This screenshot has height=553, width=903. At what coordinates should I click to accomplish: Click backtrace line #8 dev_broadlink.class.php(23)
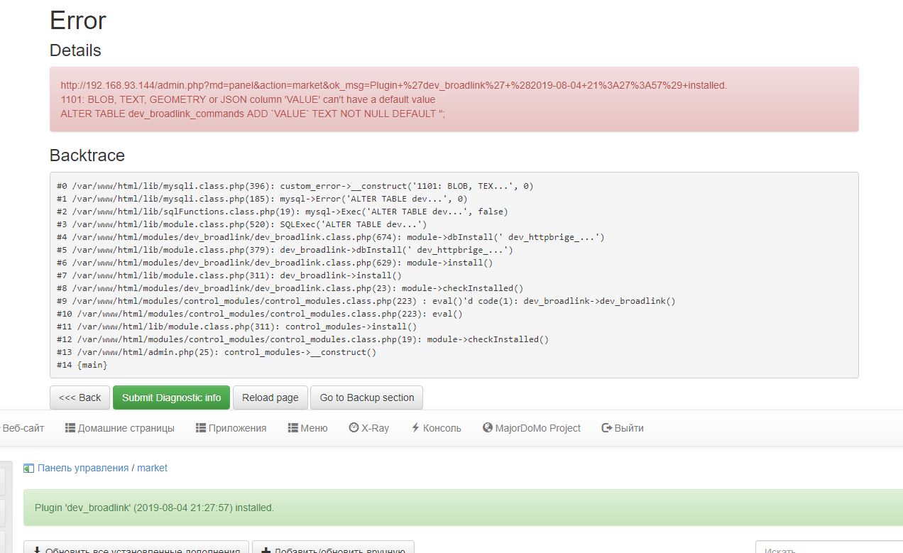tap(290, 288)
